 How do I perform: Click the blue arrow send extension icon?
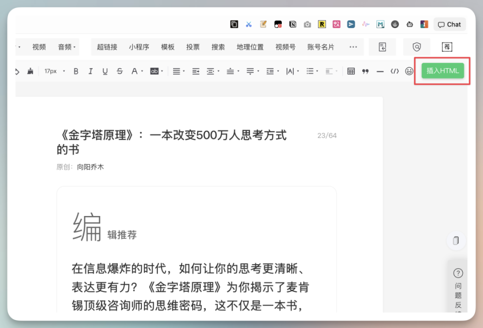[351, 24]
